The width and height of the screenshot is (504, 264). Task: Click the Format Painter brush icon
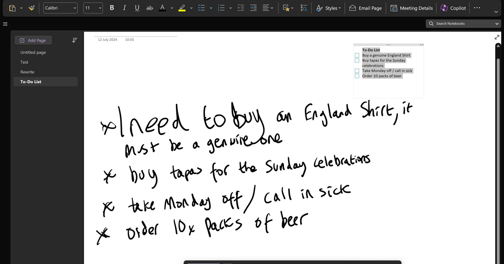32,8
